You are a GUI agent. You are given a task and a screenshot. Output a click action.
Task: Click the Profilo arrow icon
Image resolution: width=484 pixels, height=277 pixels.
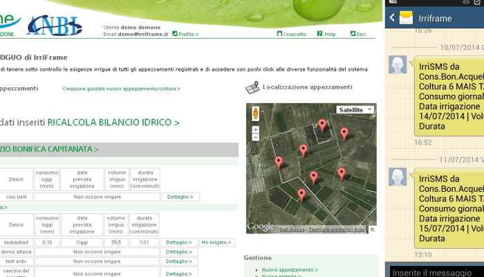(175, 33)
